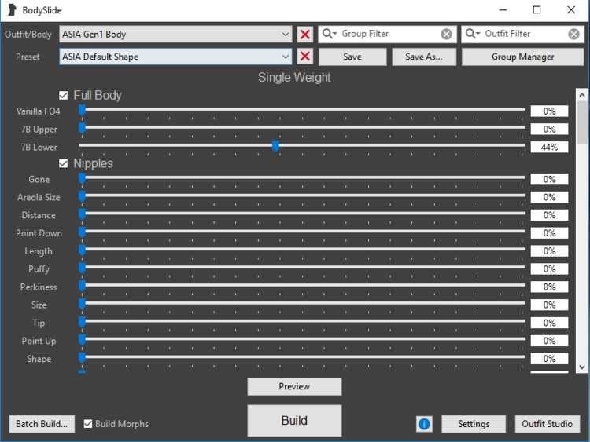The width and height of the screenshot is (590, 442).
Task: Open Batch Build... dialog
Action: point(42,424)
